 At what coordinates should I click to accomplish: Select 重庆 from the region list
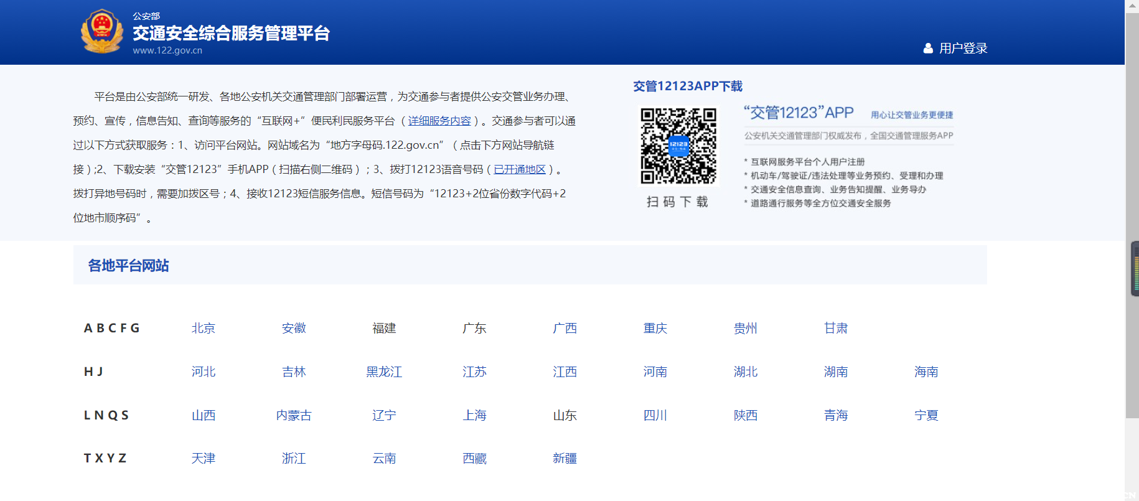[x=655, y=328]
